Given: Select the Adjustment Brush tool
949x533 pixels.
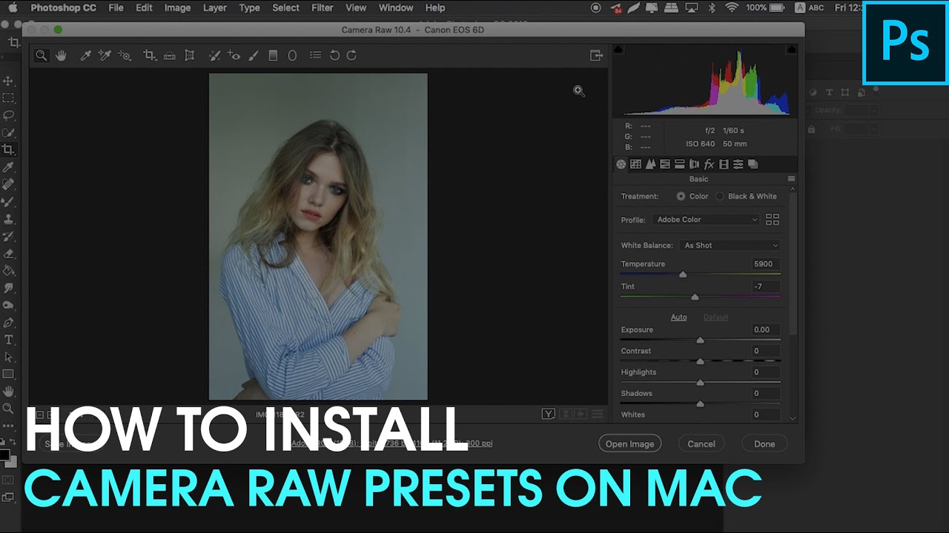Looking at the screenshot, I should point(254,56).
